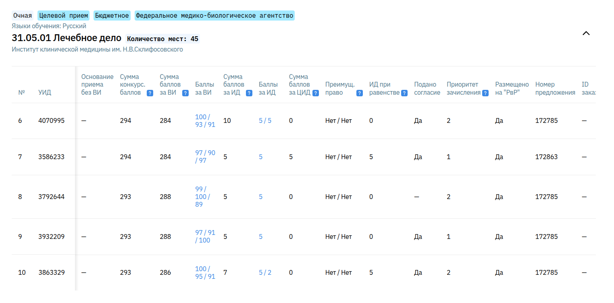Image resolution: width=614 pixels, height=303 pixels.
Task: Show help for Сумма баллов за ЦИД
Action: coord(316,93)
